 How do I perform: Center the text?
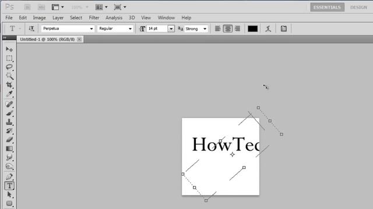tap(228, 28)
